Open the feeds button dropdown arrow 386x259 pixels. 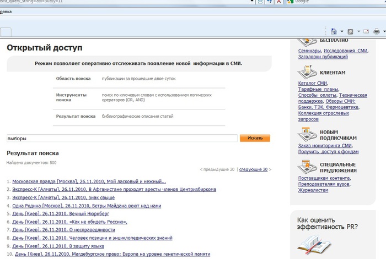[358, 31]
